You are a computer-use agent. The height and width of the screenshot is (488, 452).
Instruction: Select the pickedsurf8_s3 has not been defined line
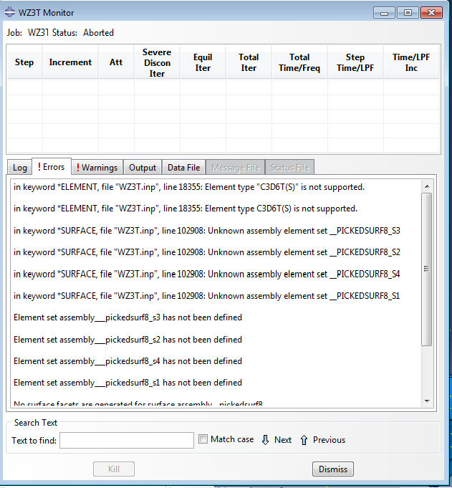pyautogui.click(x=128, y=317)
